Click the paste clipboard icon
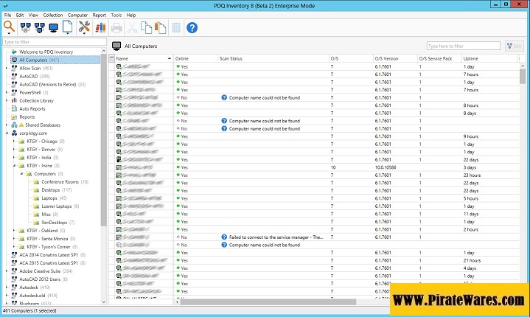The height and width of the screenshot is (317, 530). [x=160, y=27]
